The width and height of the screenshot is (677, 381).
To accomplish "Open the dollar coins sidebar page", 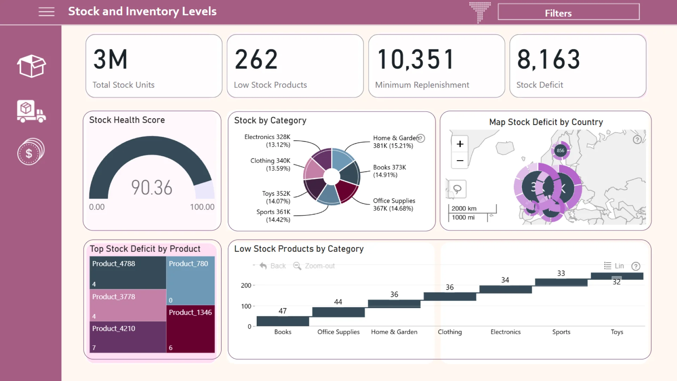I will [x=31, y=152].
